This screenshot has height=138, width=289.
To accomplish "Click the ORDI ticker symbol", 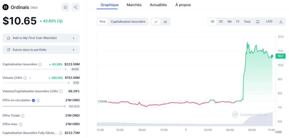I will (34, 8).
